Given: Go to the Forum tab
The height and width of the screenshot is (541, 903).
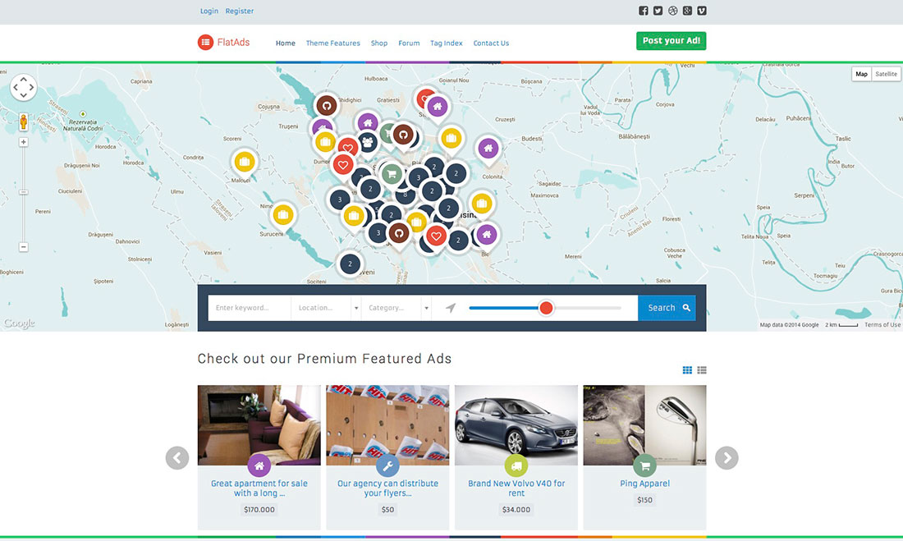Looking at the screenshot, I should pos(408,43).
